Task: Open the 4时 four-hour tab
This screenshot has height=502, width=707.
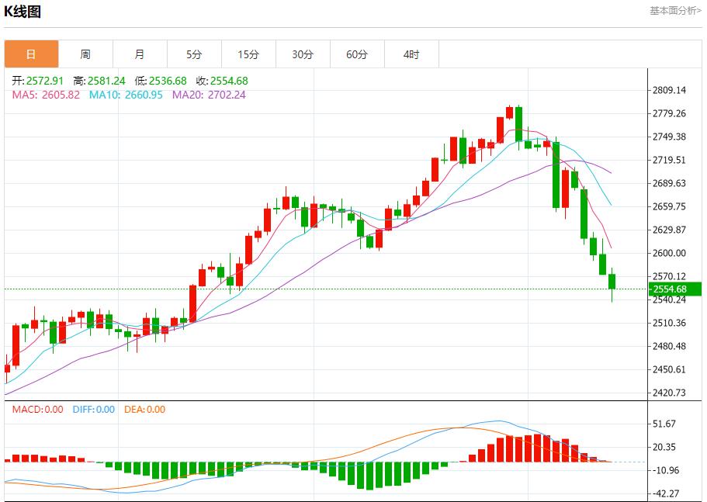Action: point(411,54)
